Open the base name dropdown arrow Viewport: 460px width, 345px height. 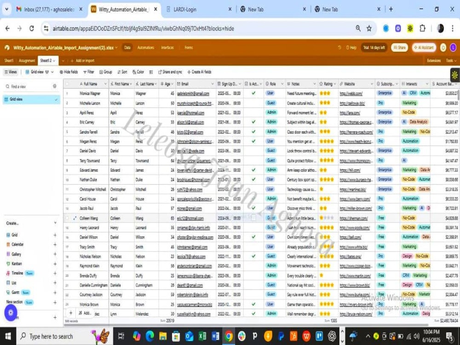pyautogui.click(x=116, y=47)
